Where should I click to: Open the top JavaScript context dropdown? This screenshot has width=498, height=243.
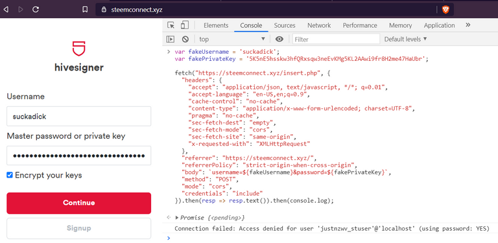pos(232,40)
